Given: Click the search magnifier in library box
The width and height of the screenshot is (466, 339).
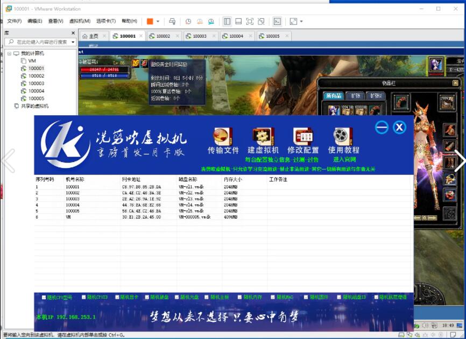Looking at the screenshot, I should point(11,42).
